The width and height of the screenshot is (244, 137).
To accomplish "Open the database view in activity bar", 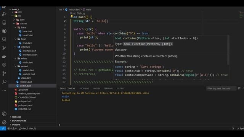I will click(x=4, y=22).
